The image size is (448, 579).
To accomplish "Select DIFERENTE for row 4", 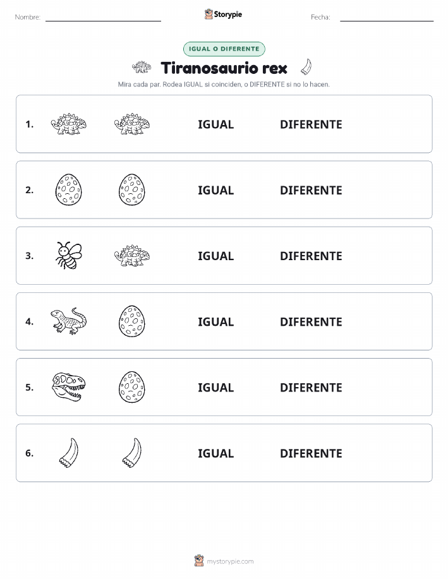I will [311, 321].
